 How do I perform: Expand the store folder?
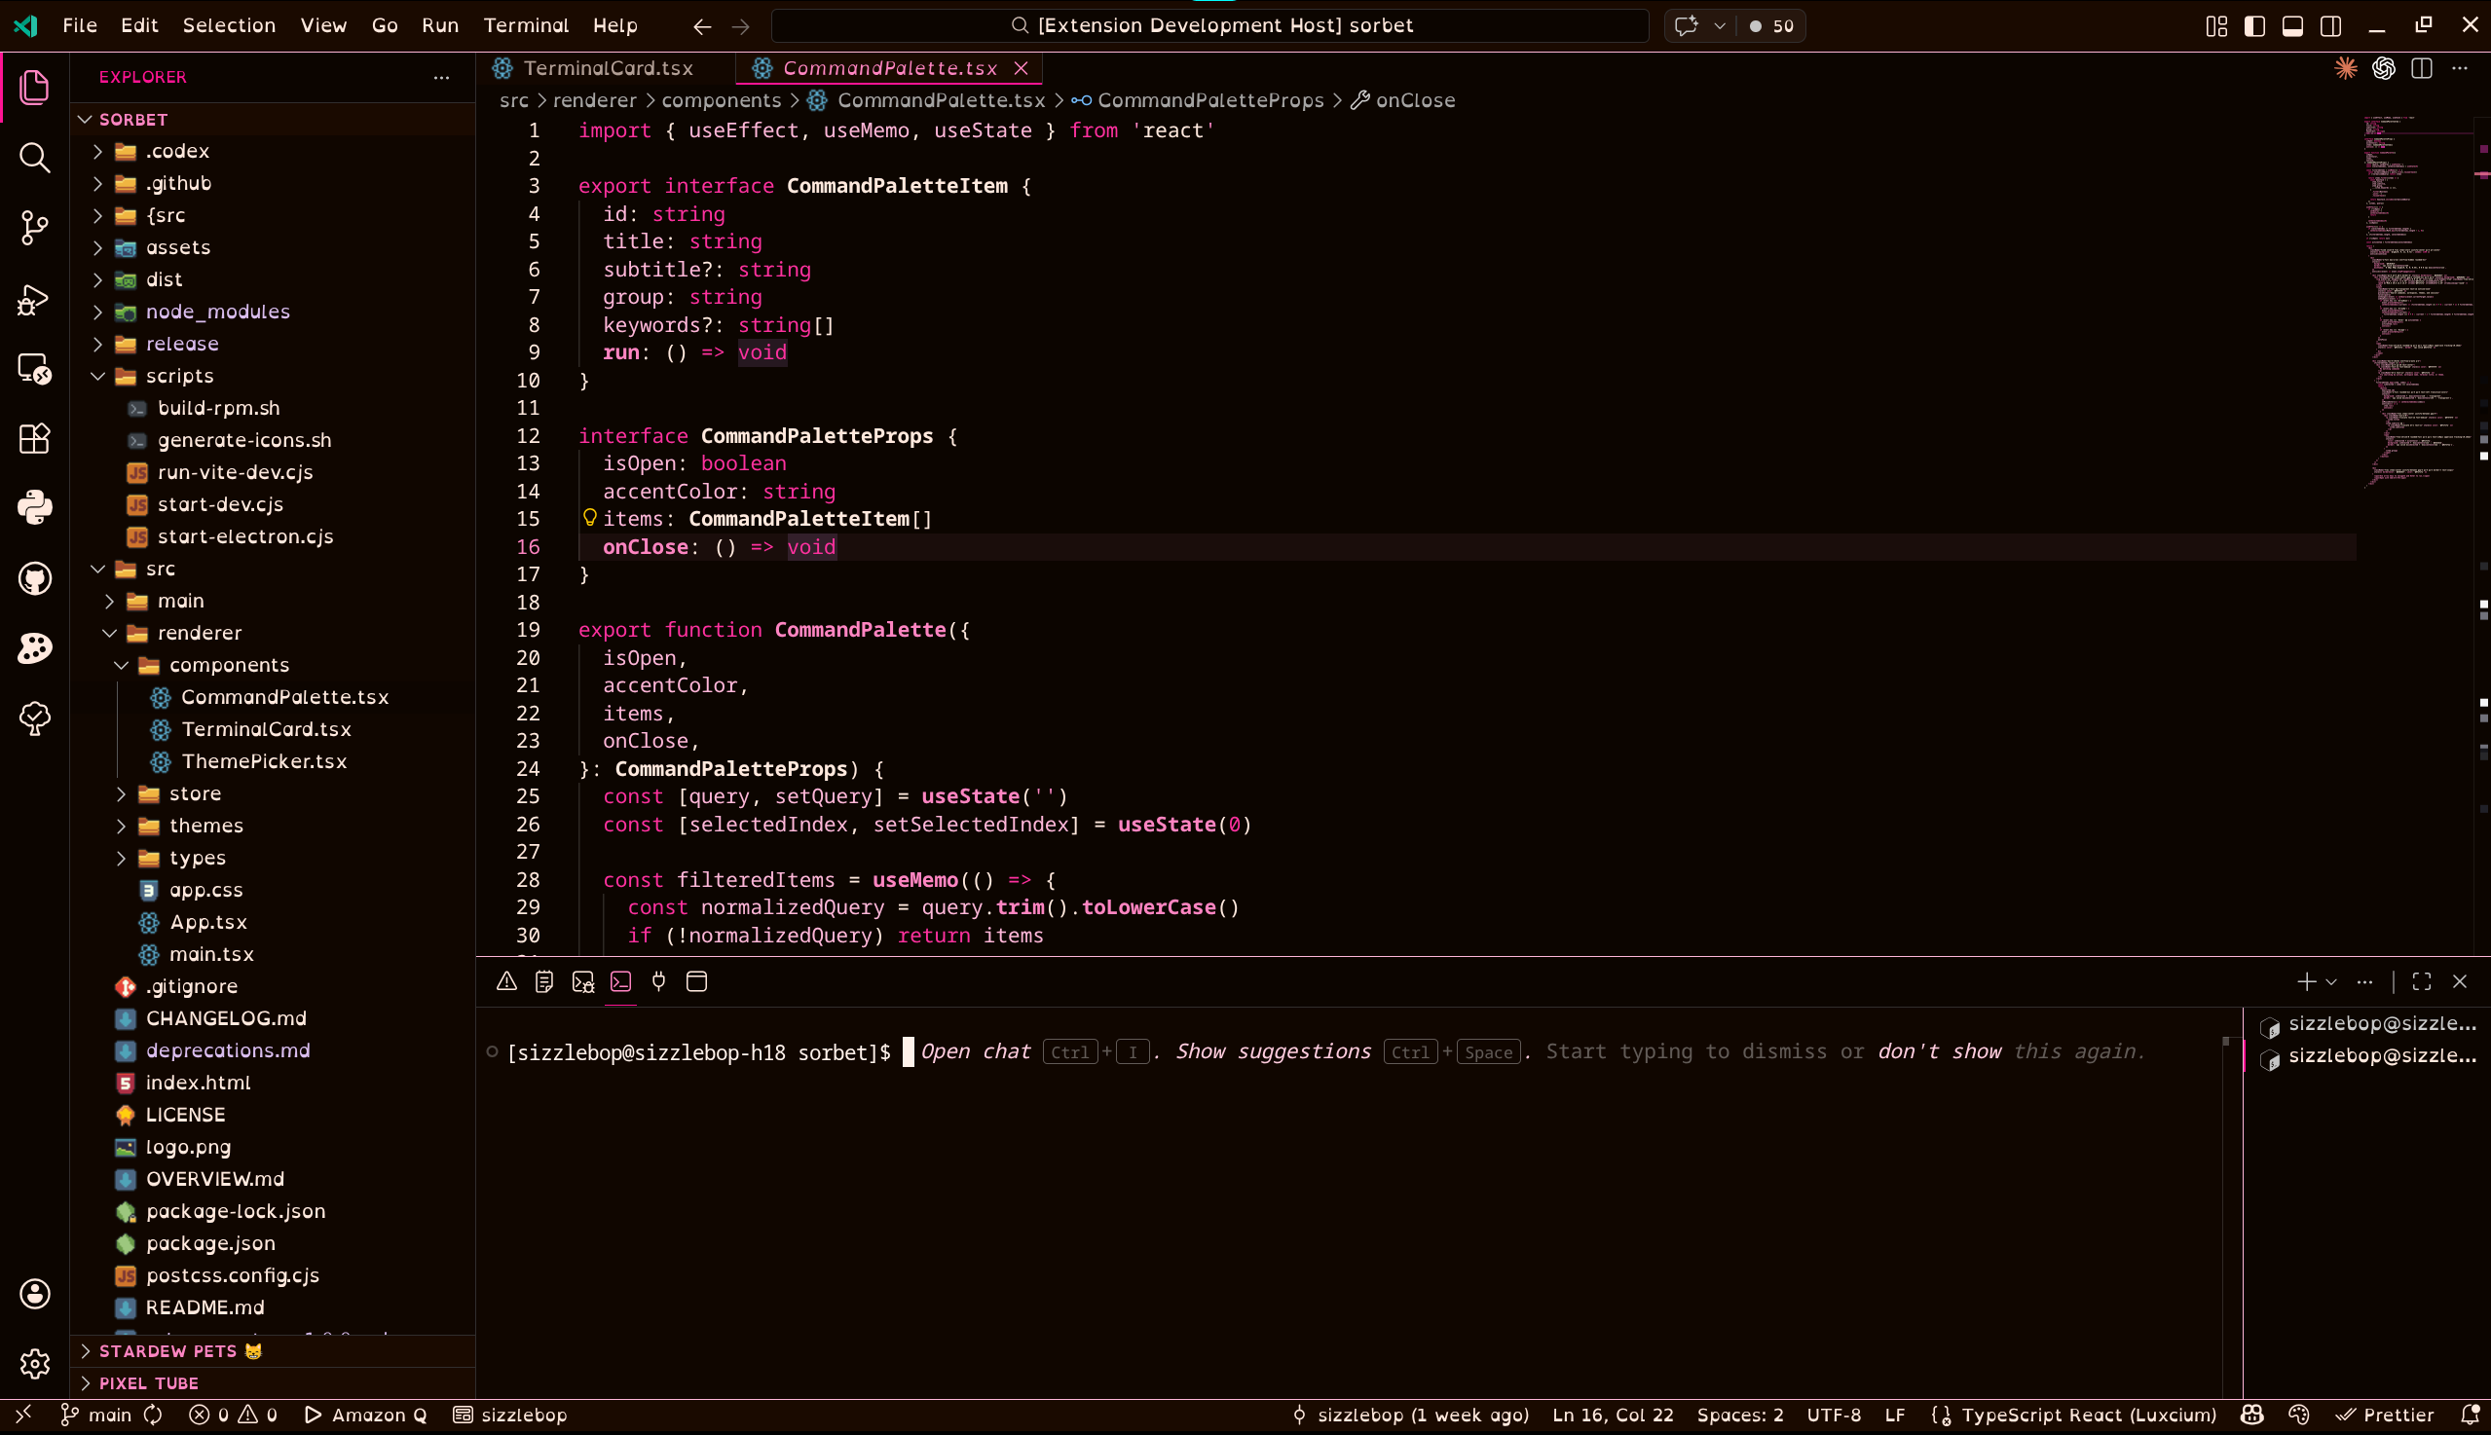(194, 793)
